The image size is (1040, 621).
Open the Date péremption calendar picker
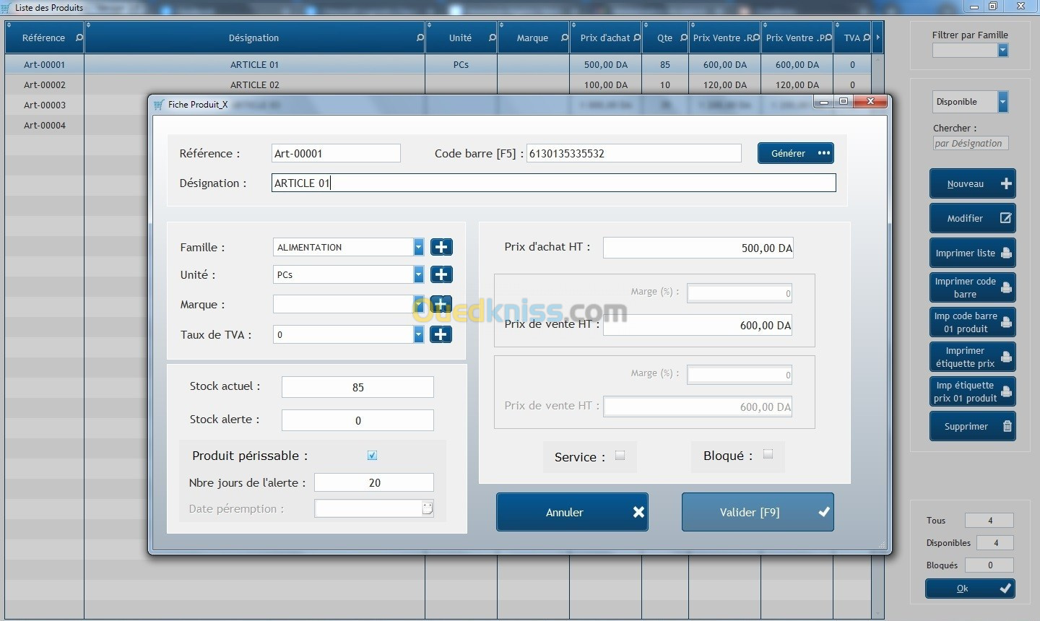coord(428,508)
